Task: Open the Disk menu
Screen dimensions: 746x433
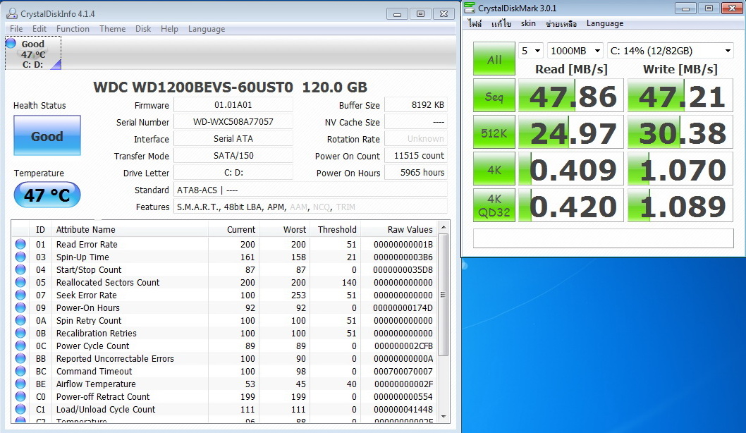Action: [x=142, y=29]
